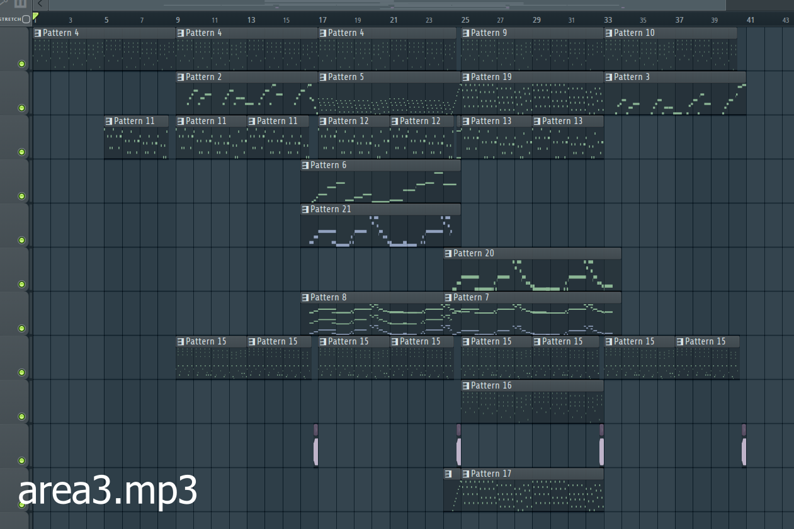Screen dimensions: 794x529
Task: Click bar 21 on the timeline ruler
Action: pyautogui.click(x=394, y=20)
